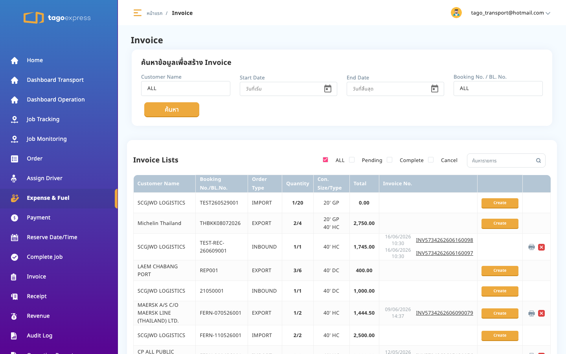Create invoice for REP001 booking
Viewport: 566px width, 354px height.
pos(500,271)
